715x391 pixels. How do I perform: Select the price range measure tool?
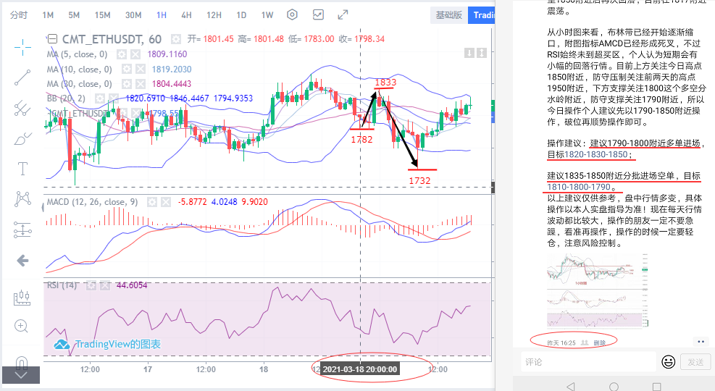pyautogui.click(x=22, y=230)
